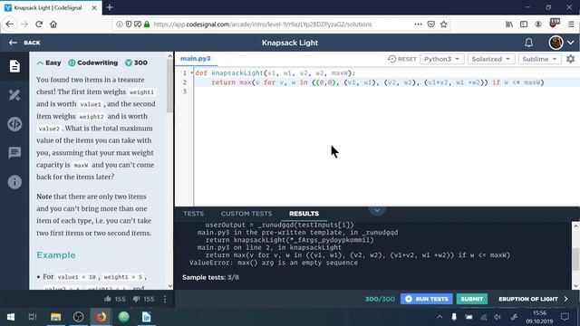Image resolution: width=580 pixels, height=326 pixels.
Task: Click the taskbar clock 15:56
Action: (x=540, y=313)
